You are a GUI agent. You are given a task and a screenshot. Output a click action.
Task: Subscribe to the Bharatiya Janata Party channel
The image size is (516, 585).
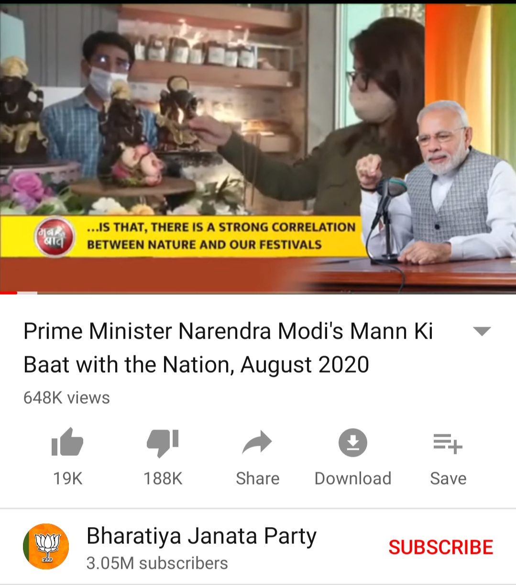tap(440, 547)
